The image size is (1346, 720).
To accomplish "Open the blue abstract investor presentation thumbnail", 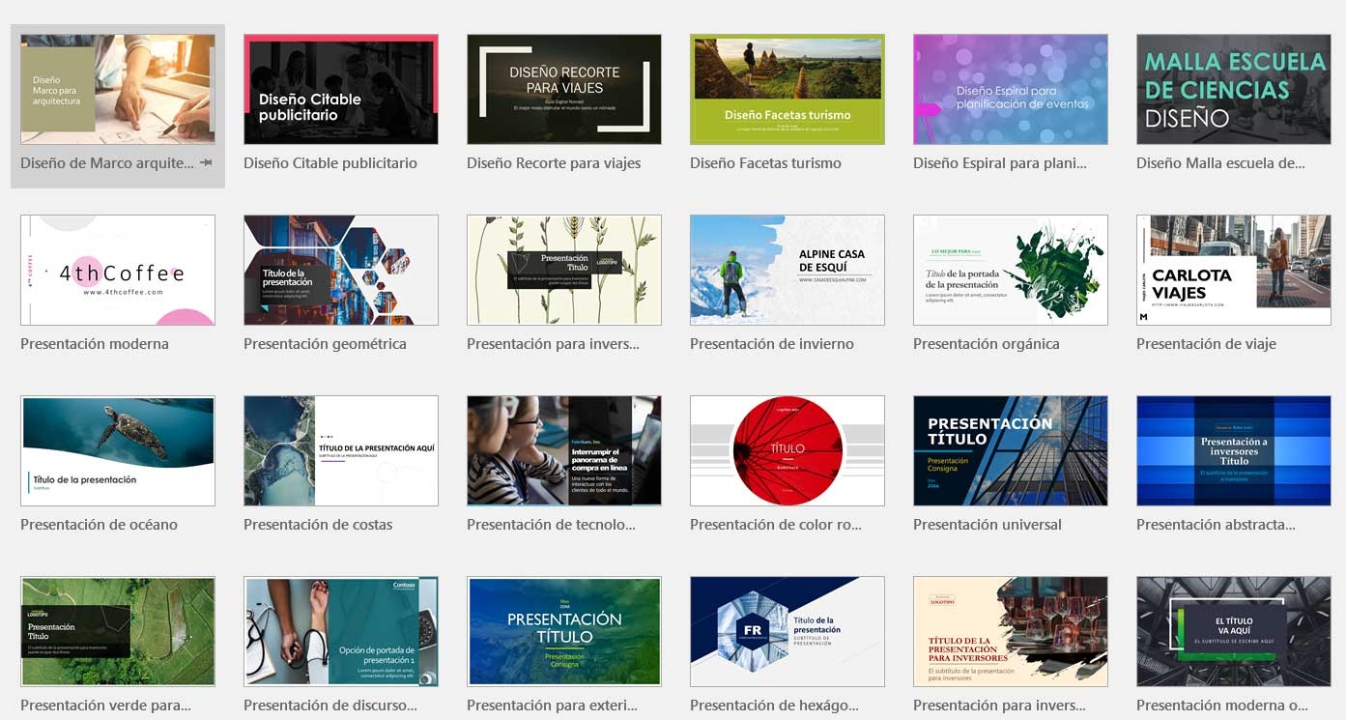I will click(x=1234, y=450).
